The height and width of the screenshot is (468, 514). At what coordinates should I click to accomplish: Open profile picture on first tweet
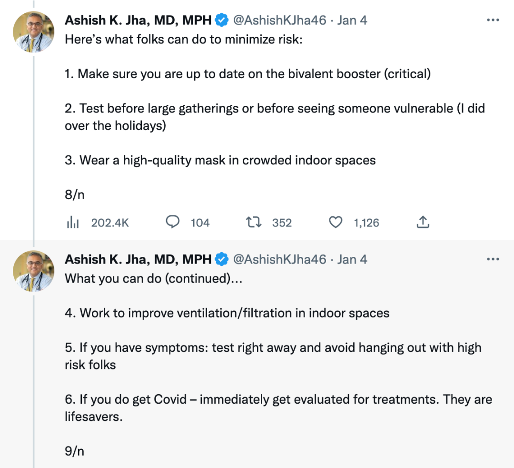coord(33,32)
